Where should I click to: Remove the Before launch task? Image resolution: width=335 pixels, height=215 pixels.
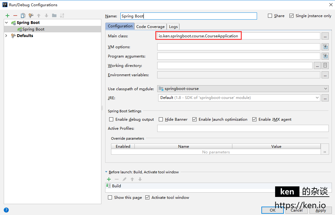(x=116, y=179)
